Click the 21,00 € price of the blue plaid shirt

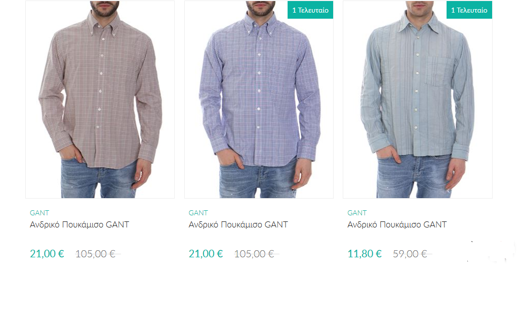[x=206, y=254]
